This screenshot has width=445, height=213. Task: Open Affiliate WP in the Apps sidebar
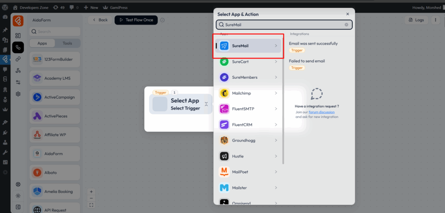click(55, 135)
